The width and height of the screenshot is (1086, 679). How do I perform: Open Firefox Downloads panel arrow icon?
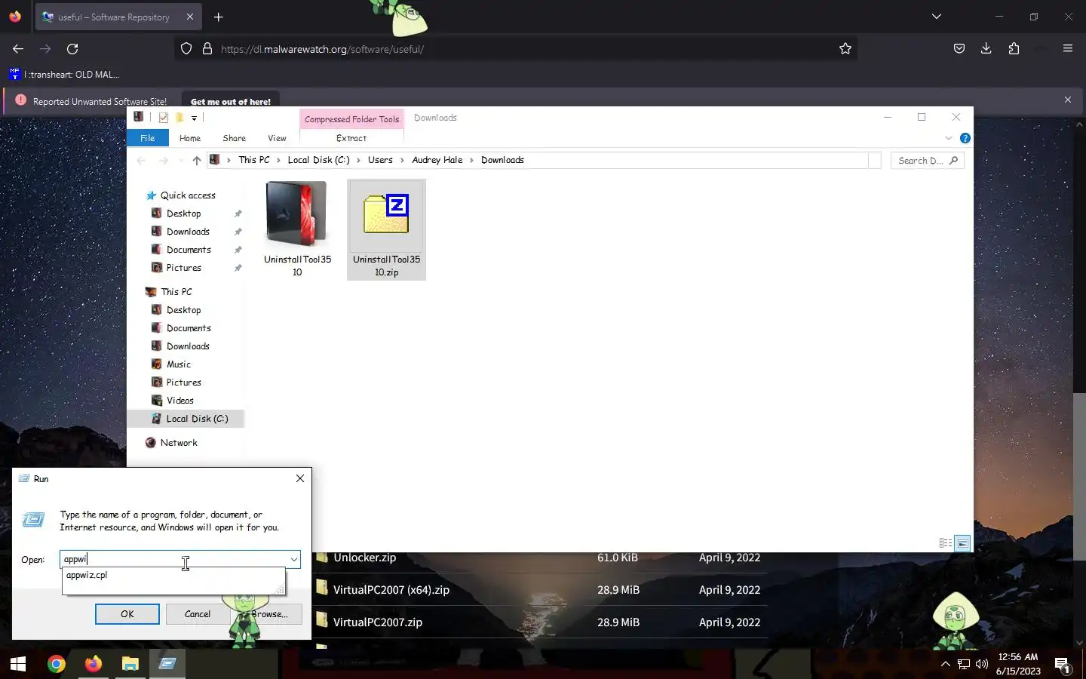986,49
